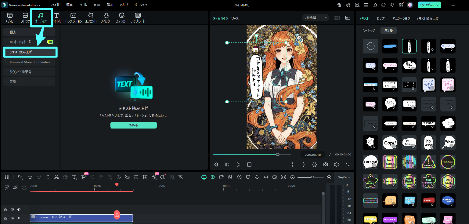
Task: Toggle eye visibility on the bottom track
Action: coord(19,218)
